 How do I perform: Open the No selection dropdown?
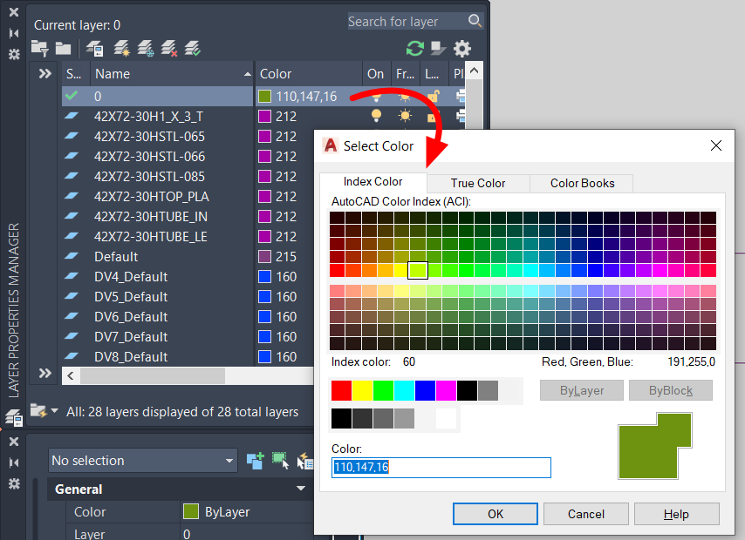142,460
